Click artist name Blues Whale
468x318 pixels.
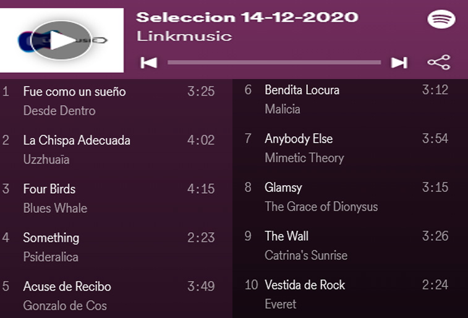coord(55,208)
